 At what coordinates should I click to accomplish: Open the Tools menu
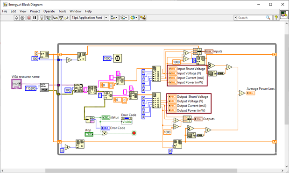[x=62, y=11]
